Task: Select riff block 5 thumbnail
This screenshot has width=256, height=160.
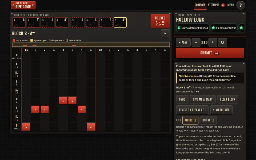Action: pyautogui.click(x=78, y=22)
